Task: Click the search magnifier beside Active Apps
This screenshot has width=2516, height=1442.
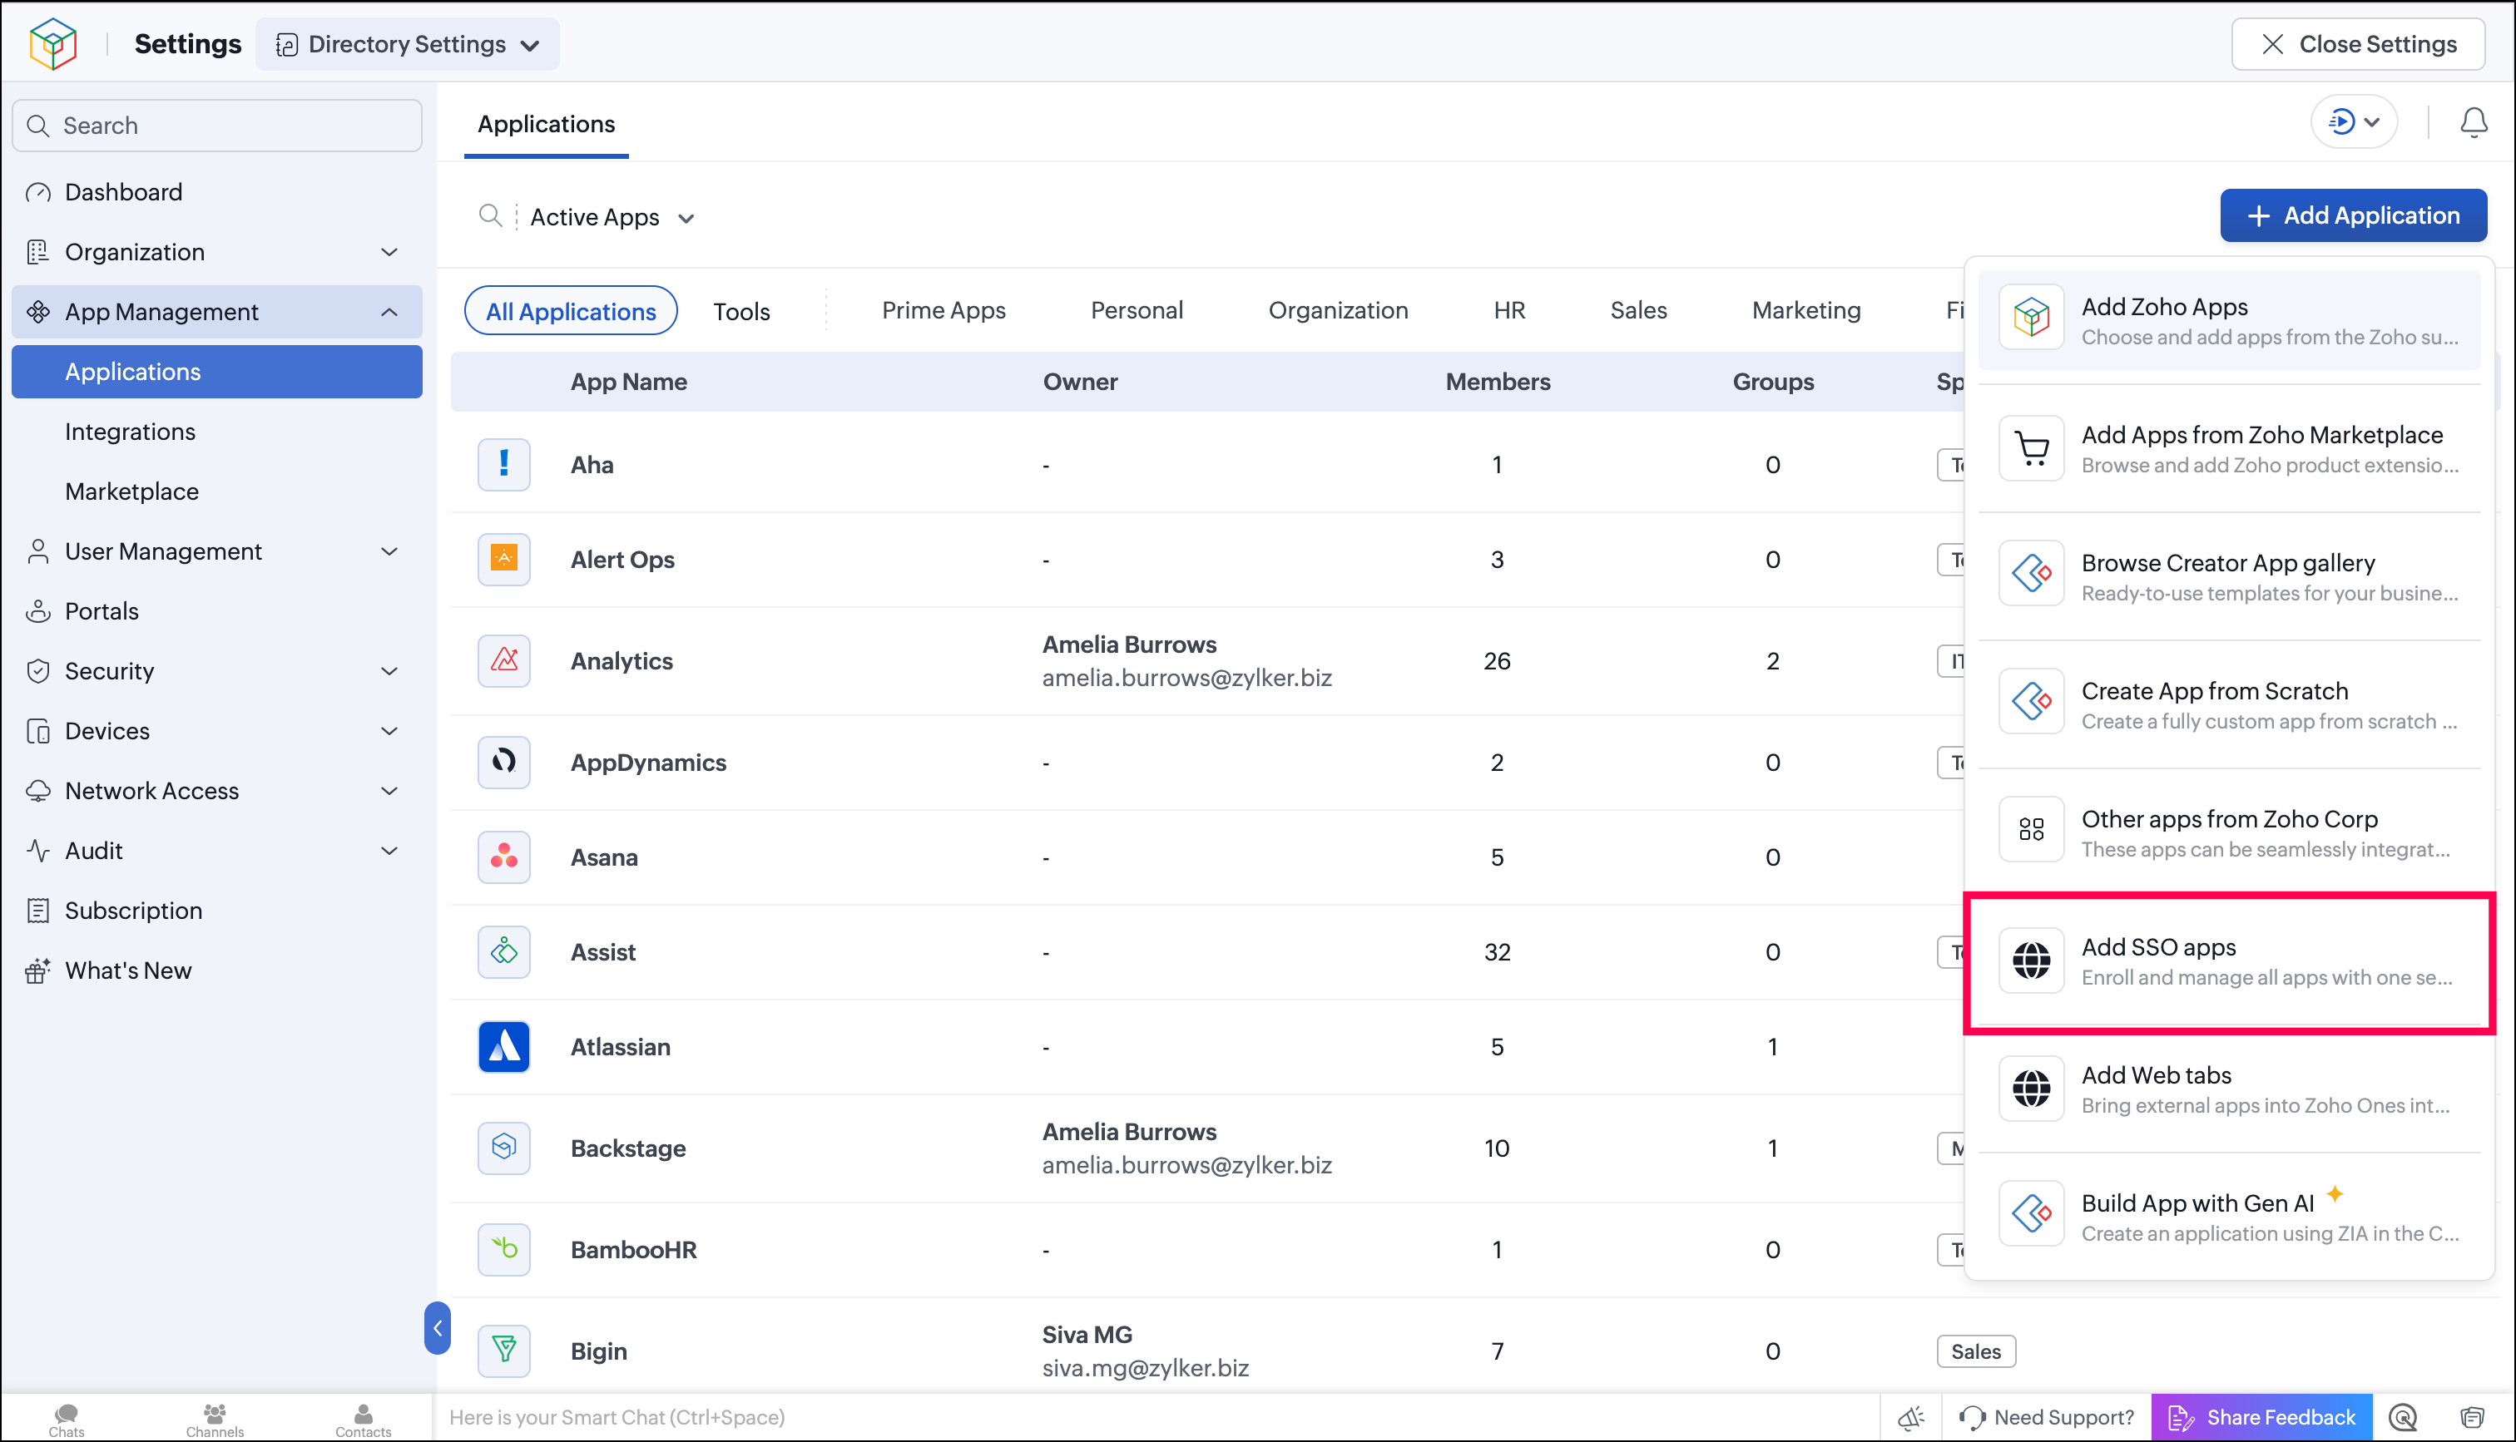Action: point(490,215)
